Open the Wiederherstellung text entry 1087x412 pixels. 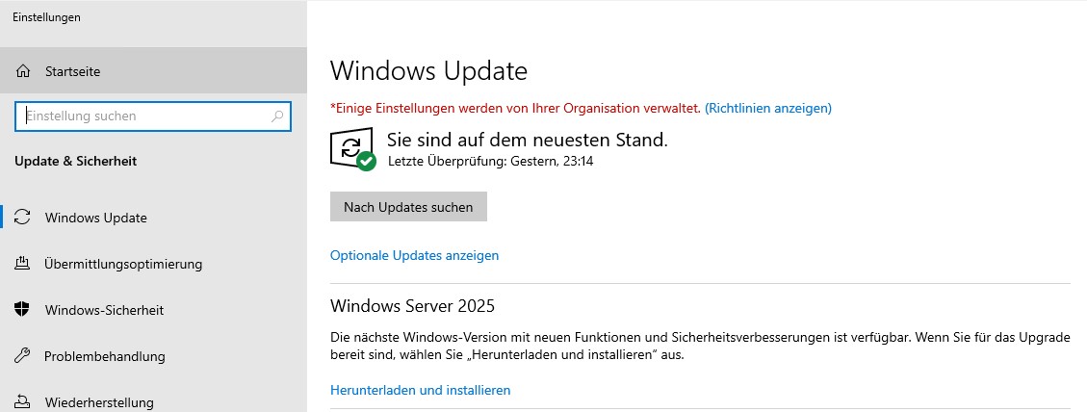[99, 402]
